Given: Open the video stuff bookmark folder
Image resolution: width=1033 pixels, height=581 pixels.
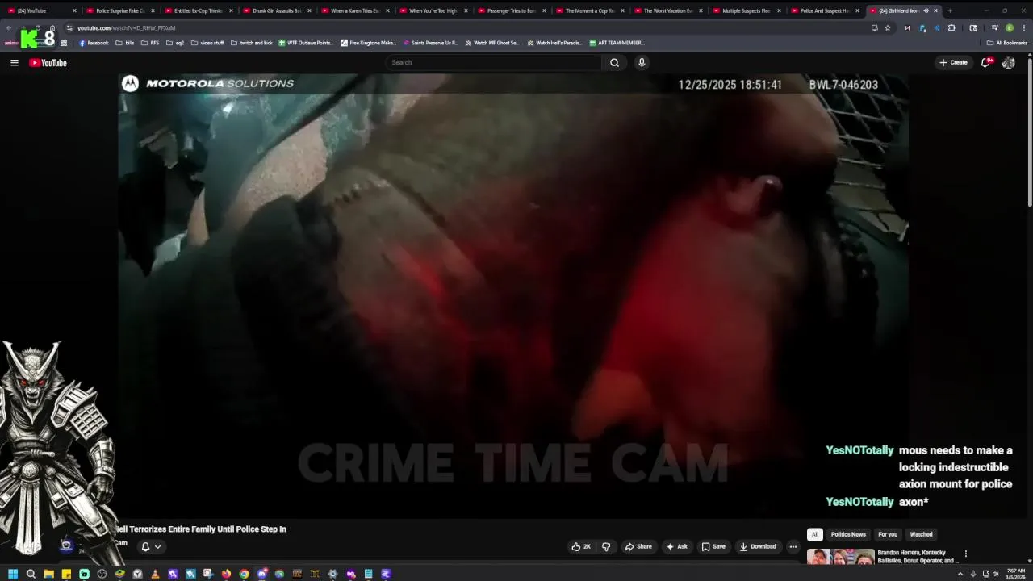Looking at the screenshot, I should pos(207,43).
